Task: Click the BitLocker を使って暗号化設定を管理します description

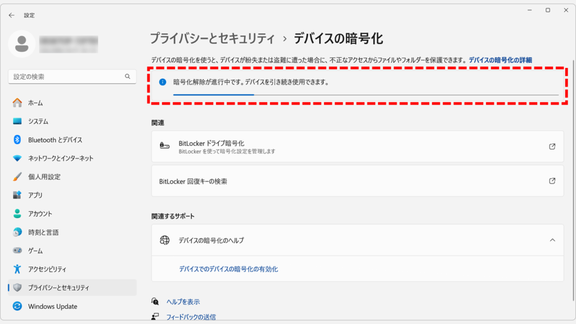Action: click(227, 151)
